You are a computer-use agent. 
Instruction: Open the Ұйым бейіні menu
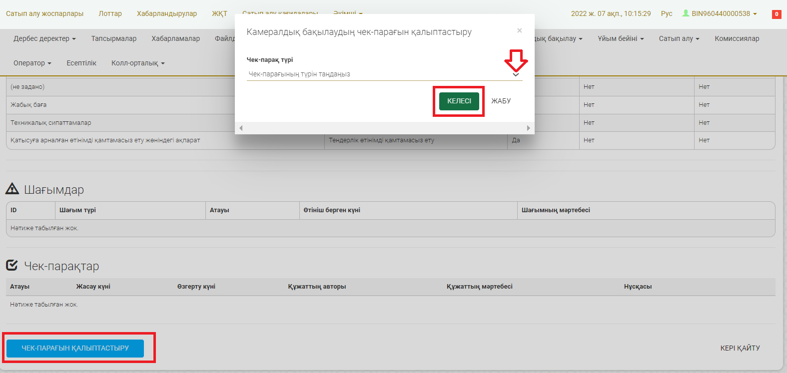coord(620,38)
